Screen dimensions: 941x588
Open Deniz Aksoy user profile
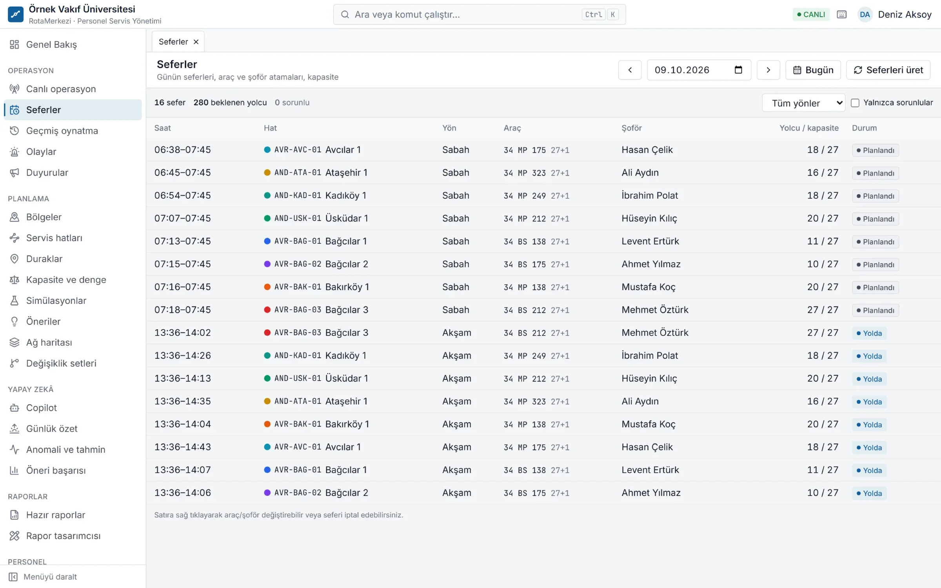895,15
